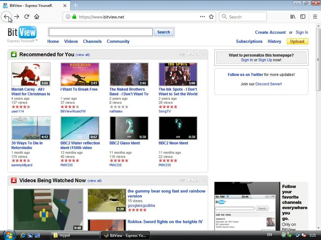Rate 30 Ways To Die stars
Viewport: 321px width, 240px height.
click(x=21, y=160)
